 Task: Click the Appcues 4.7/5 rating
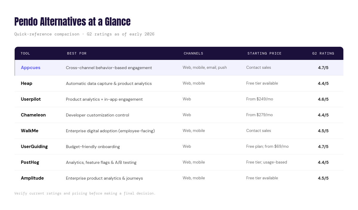[323, 68]
